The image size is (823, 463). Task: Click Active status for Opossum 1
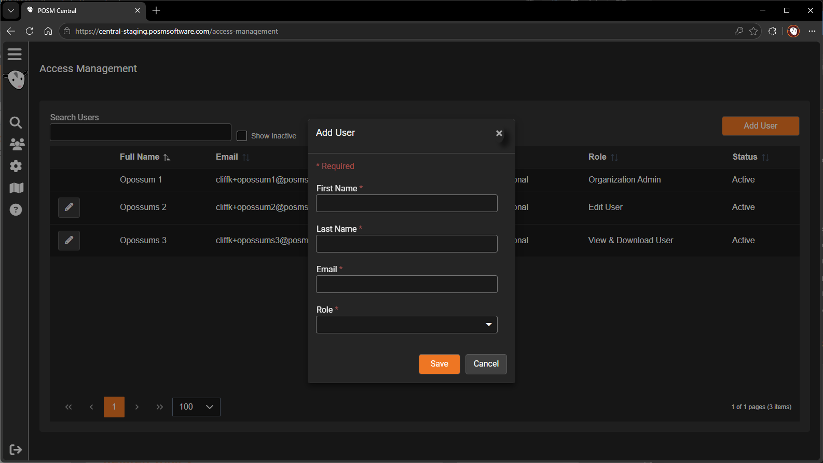tap(743, 180)
